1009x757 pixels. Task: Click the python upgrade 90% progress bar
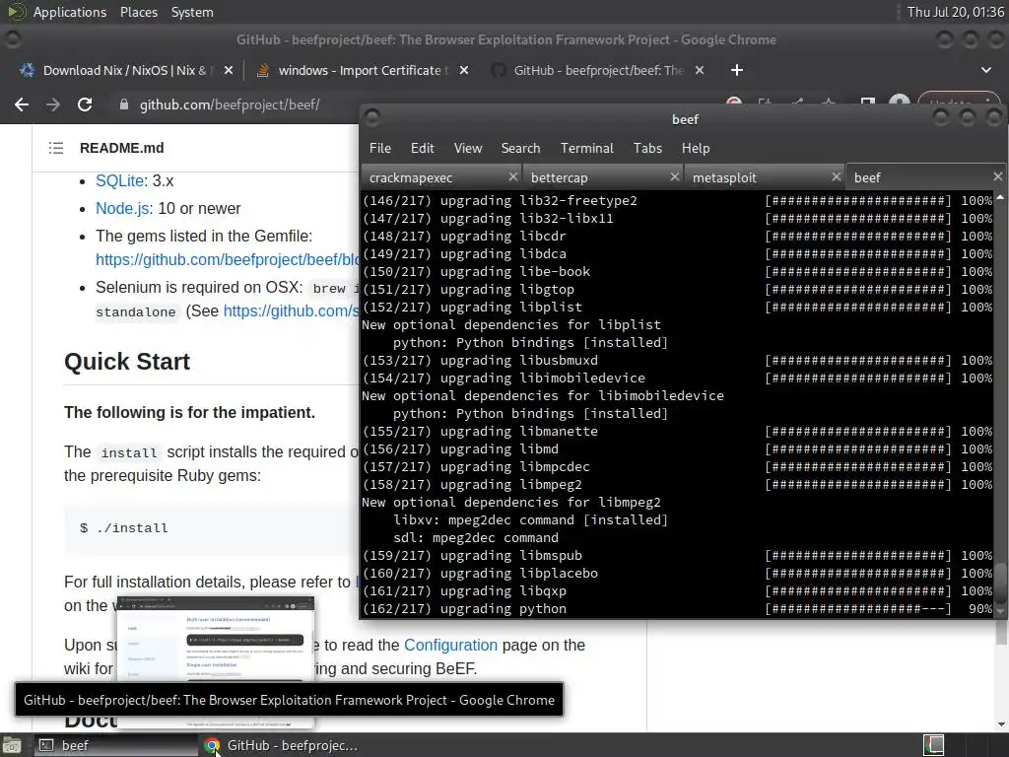click(x=858, y=609)
